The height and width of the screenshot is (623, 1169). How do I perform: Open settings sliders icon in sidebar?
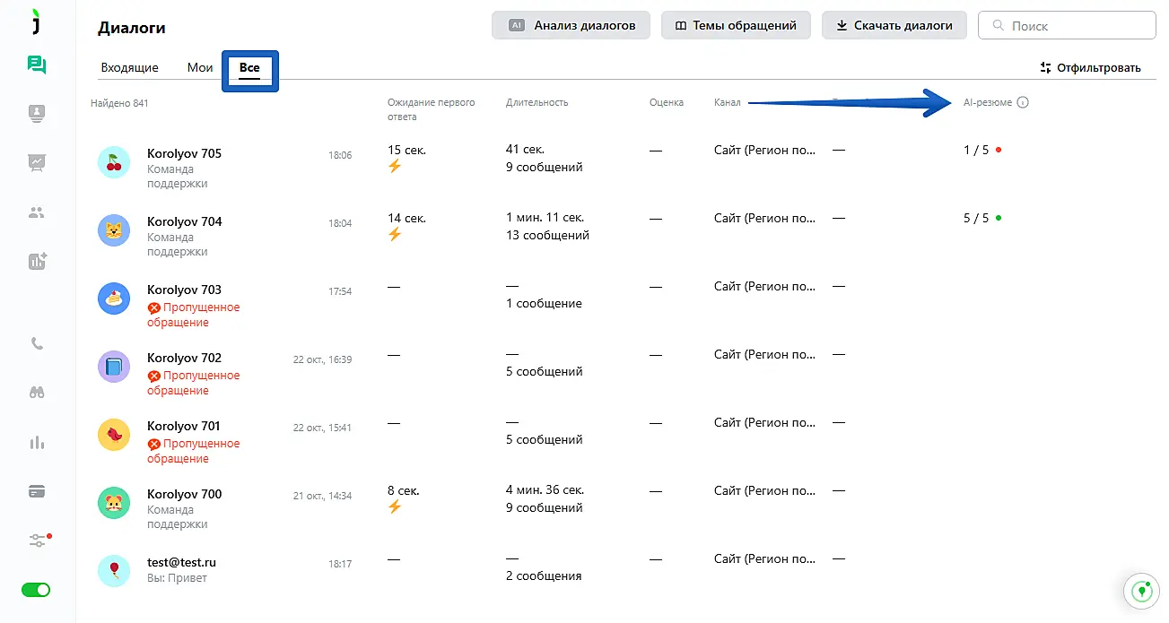tap(37, 540)
